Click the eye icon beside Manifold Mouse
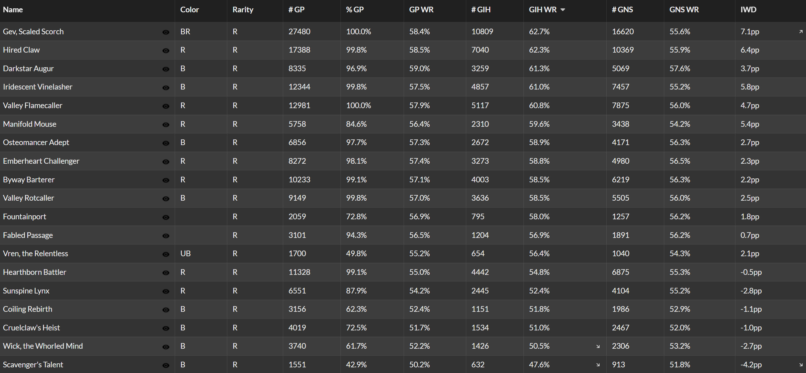This screenshot has width=806, height=373. pos(166,125)
